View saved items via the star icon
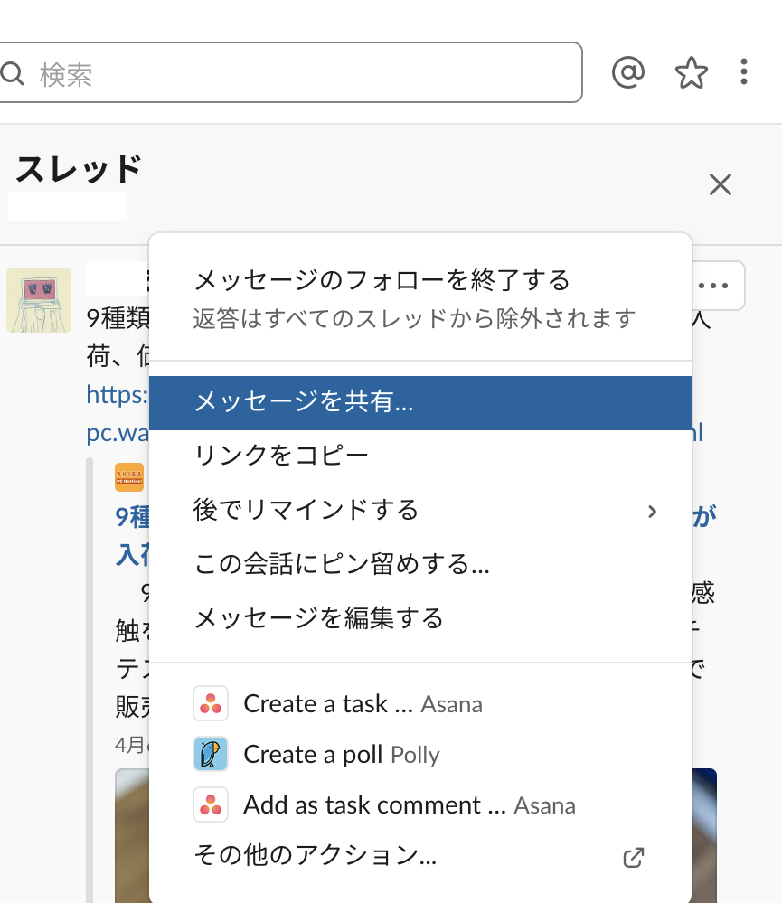The width and height of the screenshot is (782, 903). coord(692,72)
